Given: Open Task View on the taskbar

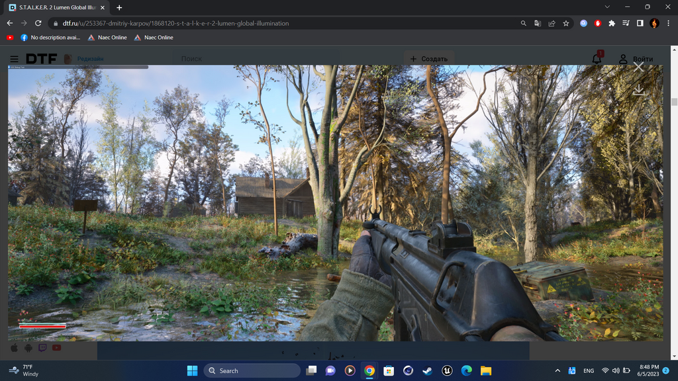Looking at the screenshot, I should [x=311, y=370].
